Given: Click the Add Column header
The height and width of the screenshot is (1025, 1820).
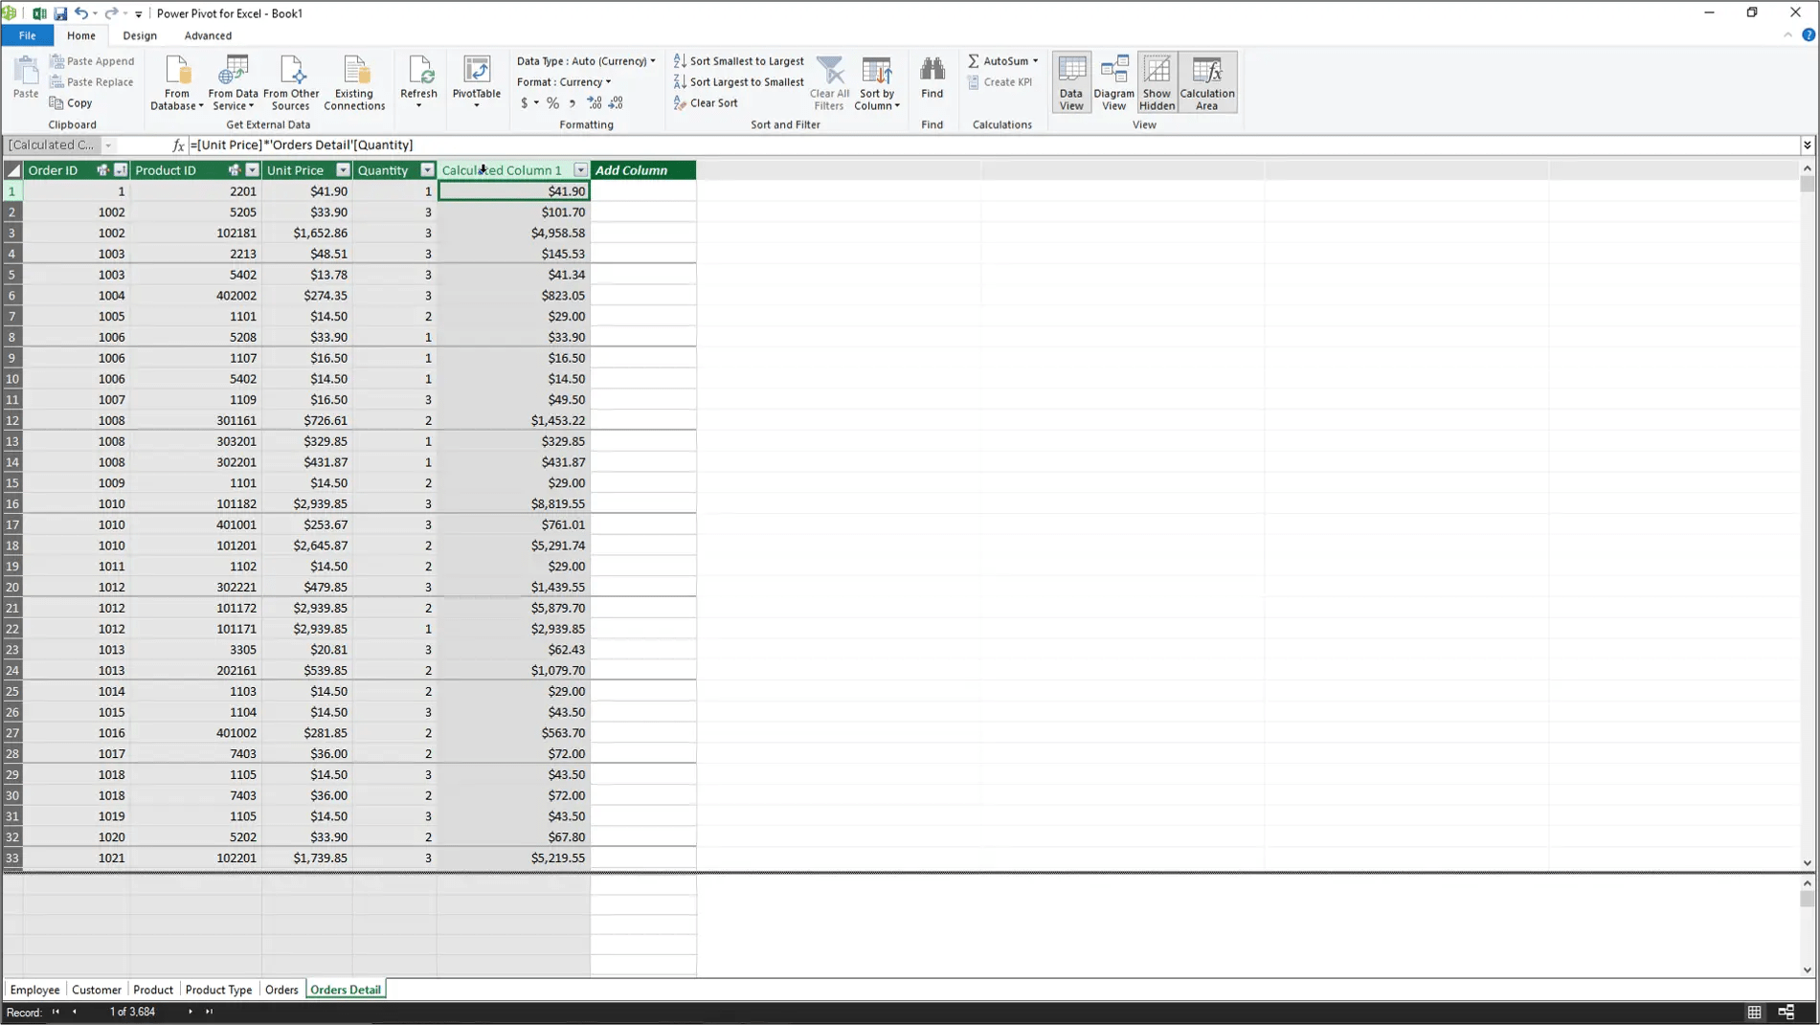Looking at the screenshot, I should point(642,170).
